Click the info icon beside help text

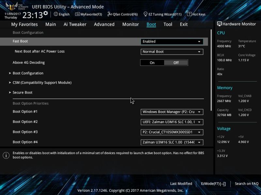6,155
